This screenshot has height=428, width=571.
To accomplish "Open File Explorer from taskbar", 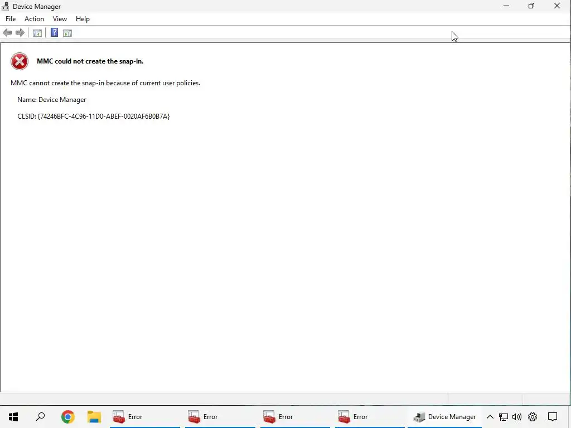I will (x=94, y=417).
